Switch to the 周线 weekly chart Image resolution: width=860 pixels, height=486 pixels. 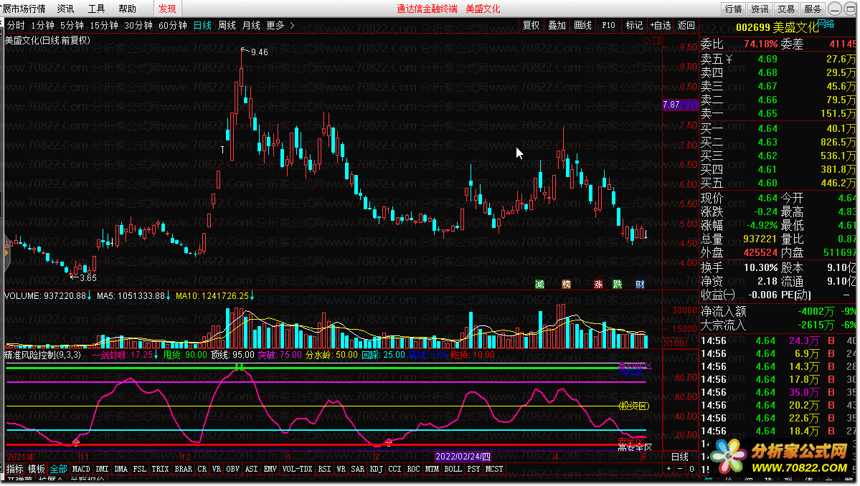[227, 25]
